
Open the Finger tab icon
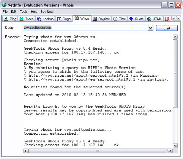click(x=59, y=19)
